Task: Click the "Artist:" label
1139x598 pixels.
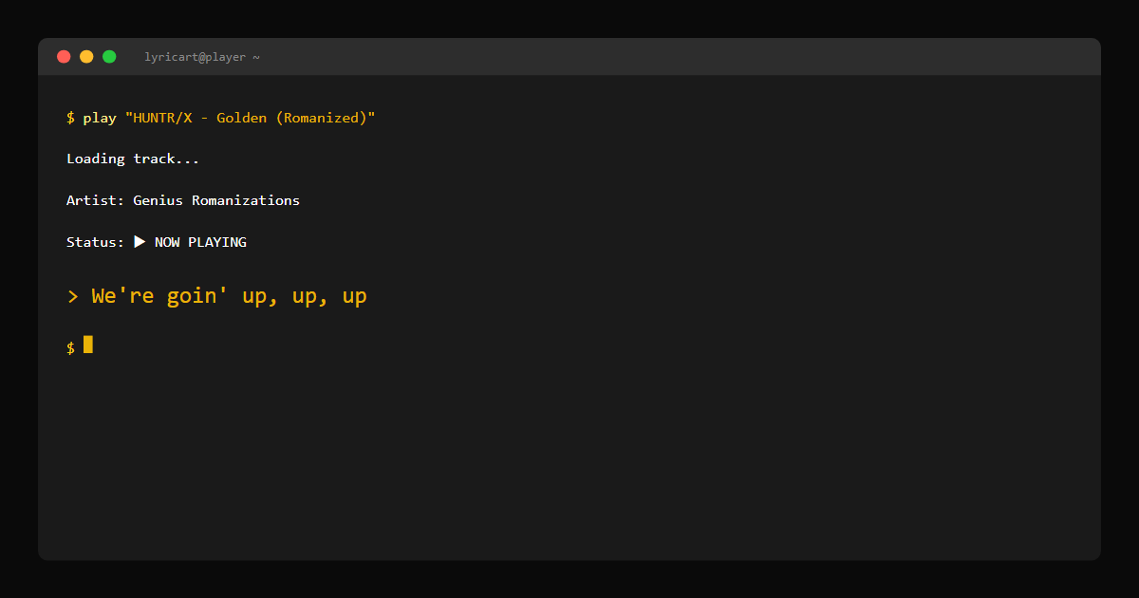Action: click(95, 200)
